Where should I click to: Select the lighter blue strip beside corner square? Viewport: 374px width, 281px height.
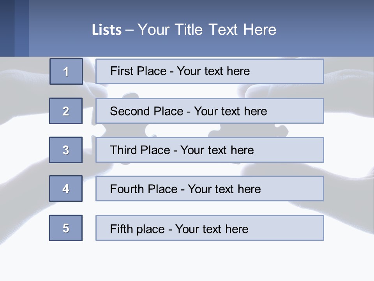[22, 28]
